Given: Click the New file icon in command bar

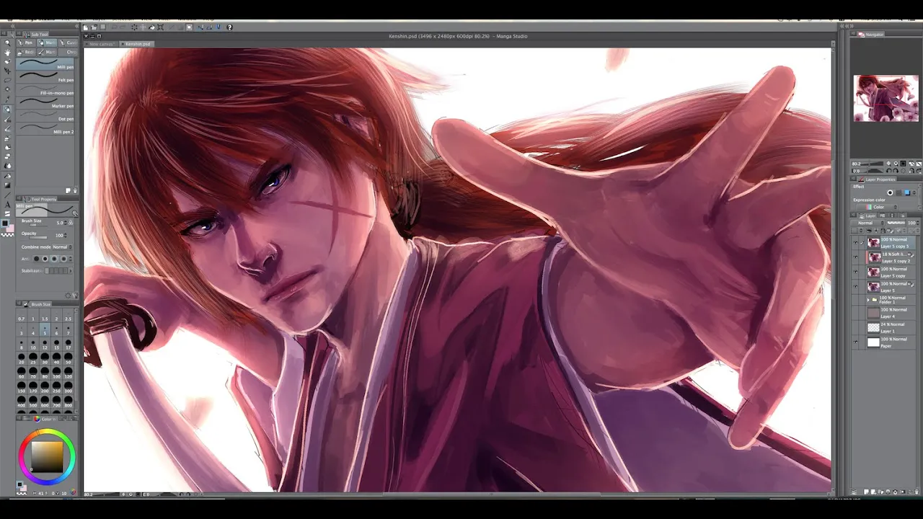Looking at the screenshot, I should 86,27.
